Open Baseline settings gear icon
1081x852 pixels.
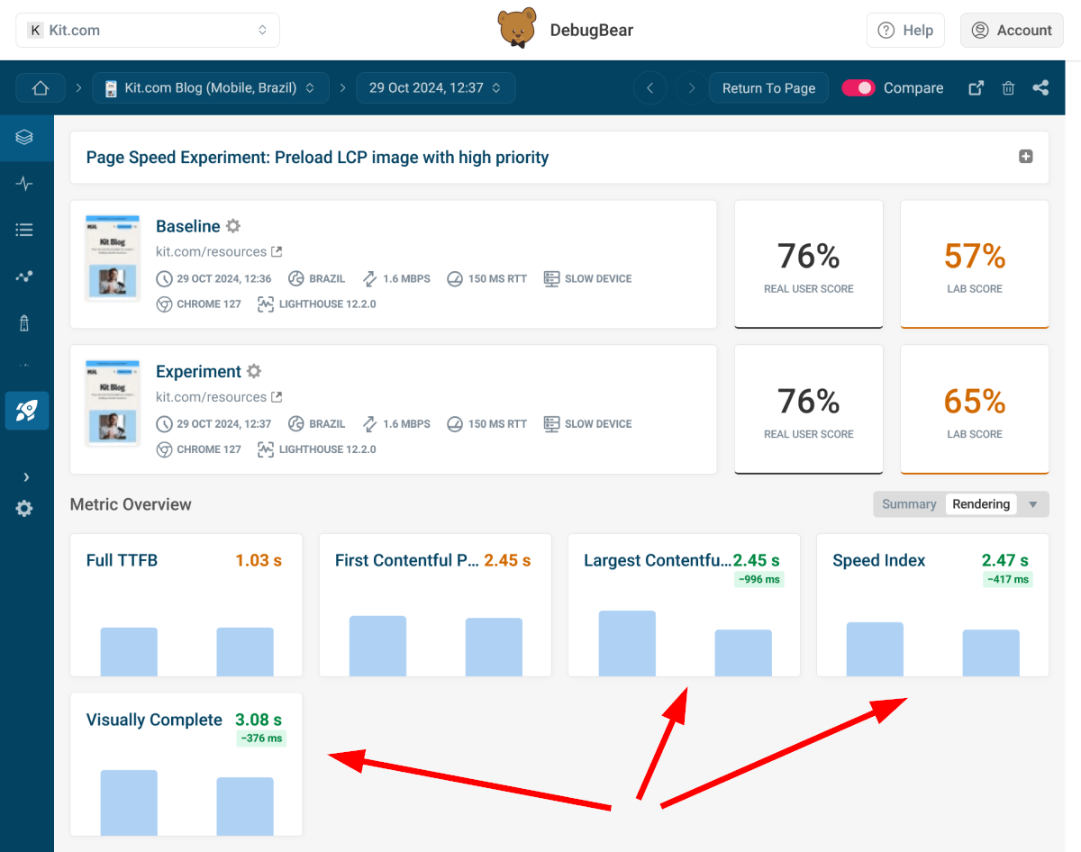[233, 226]
